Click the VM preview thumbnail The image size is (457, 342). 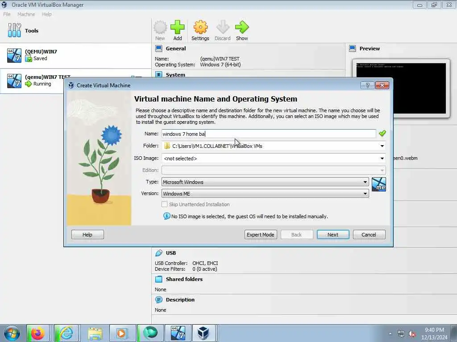(401, 88)
